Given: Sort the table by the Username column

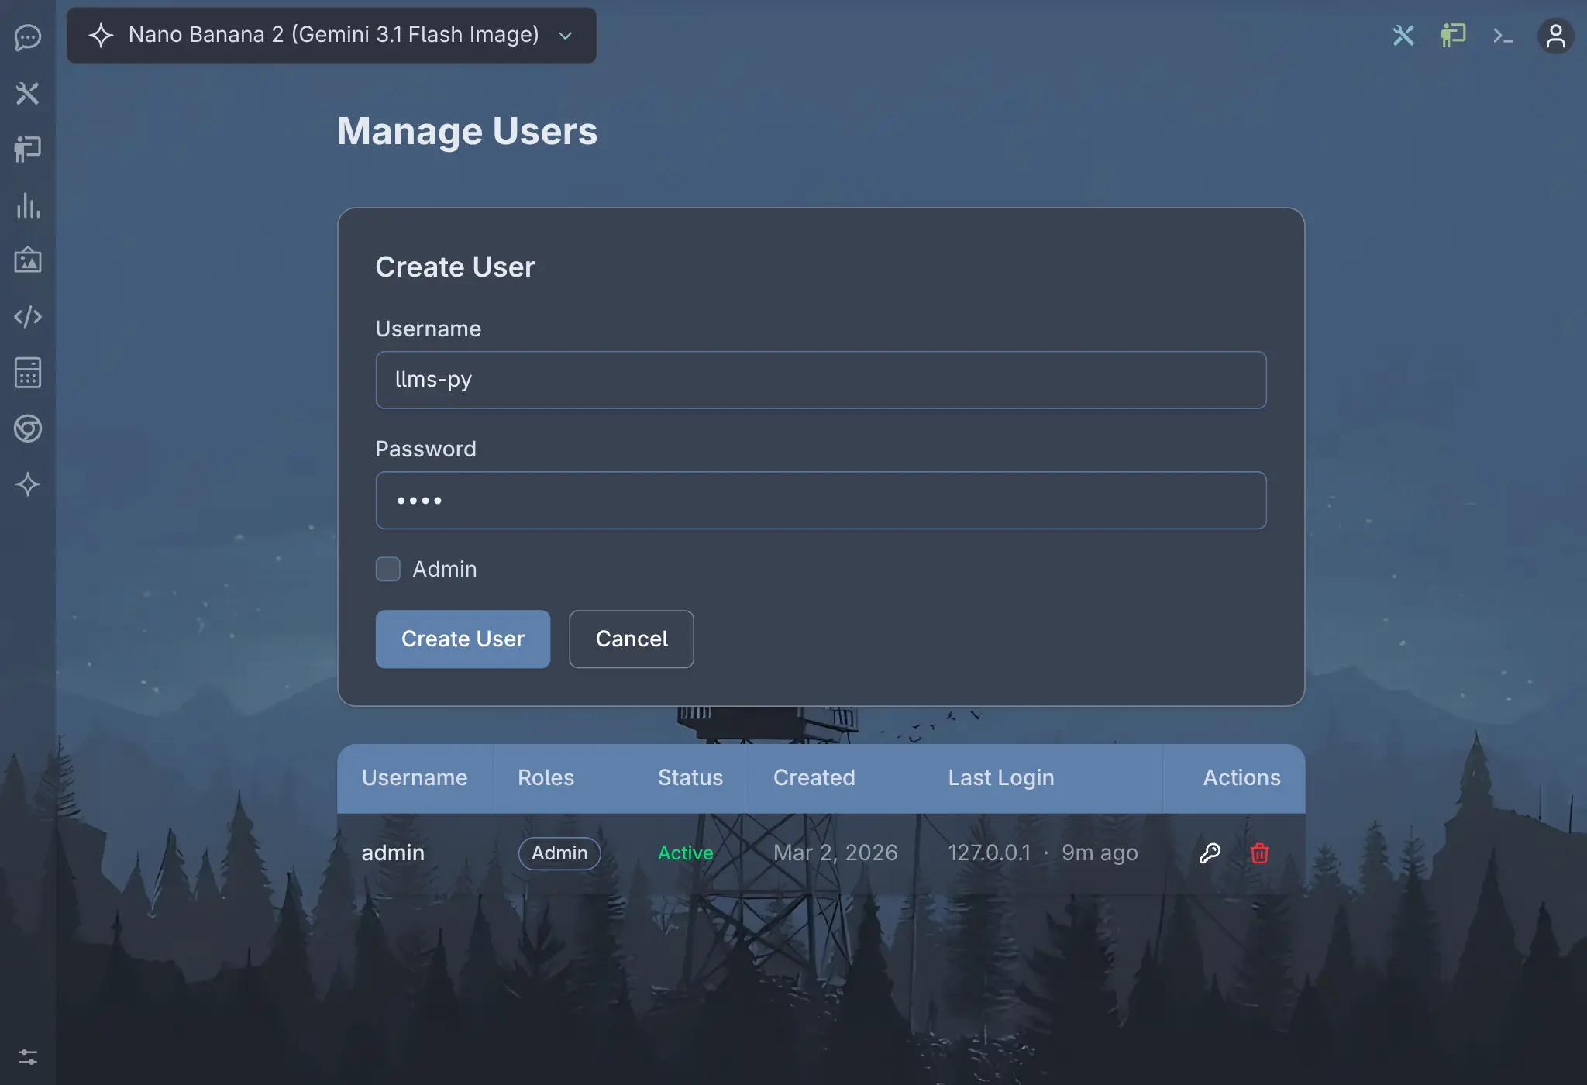Looking at the screenshot, I should [415, 778].
